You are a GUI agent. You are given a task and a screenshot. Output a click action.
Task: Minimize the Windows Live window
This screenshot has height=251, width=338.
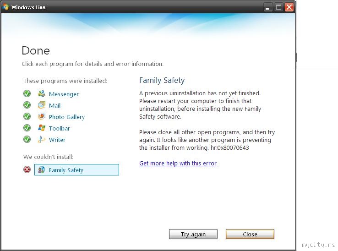pyautogui.click(x=267, y=7)
